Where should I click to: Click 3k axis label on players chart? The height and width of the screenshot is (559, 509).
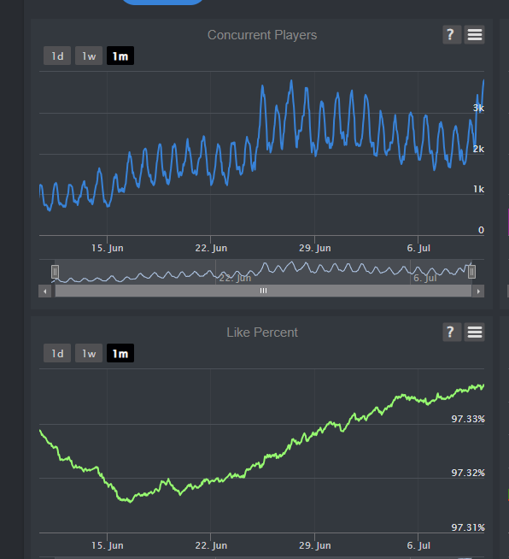(x=478, y=108)
